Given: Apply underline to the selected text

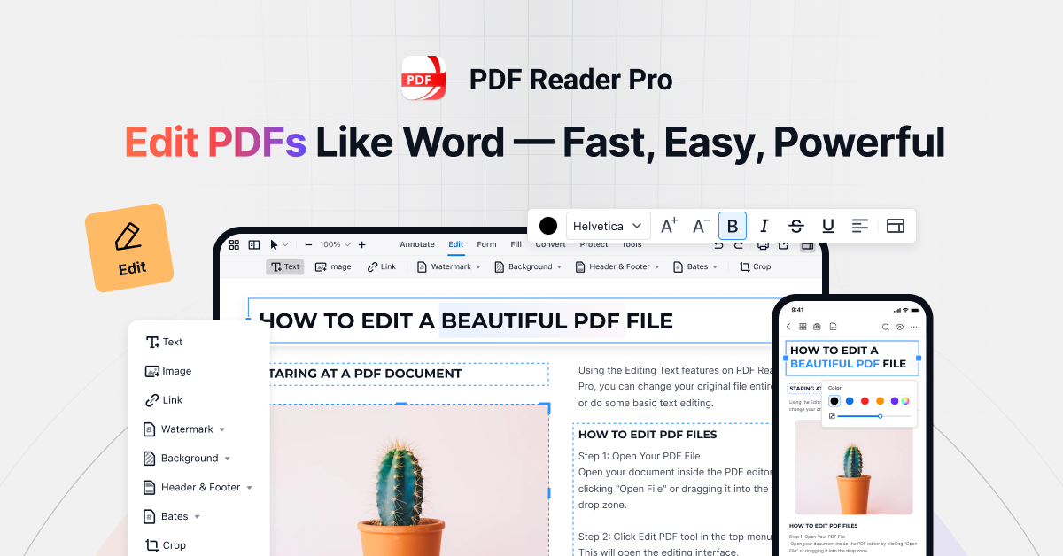Looking at the screenshot, I should (x=828, y=226).
